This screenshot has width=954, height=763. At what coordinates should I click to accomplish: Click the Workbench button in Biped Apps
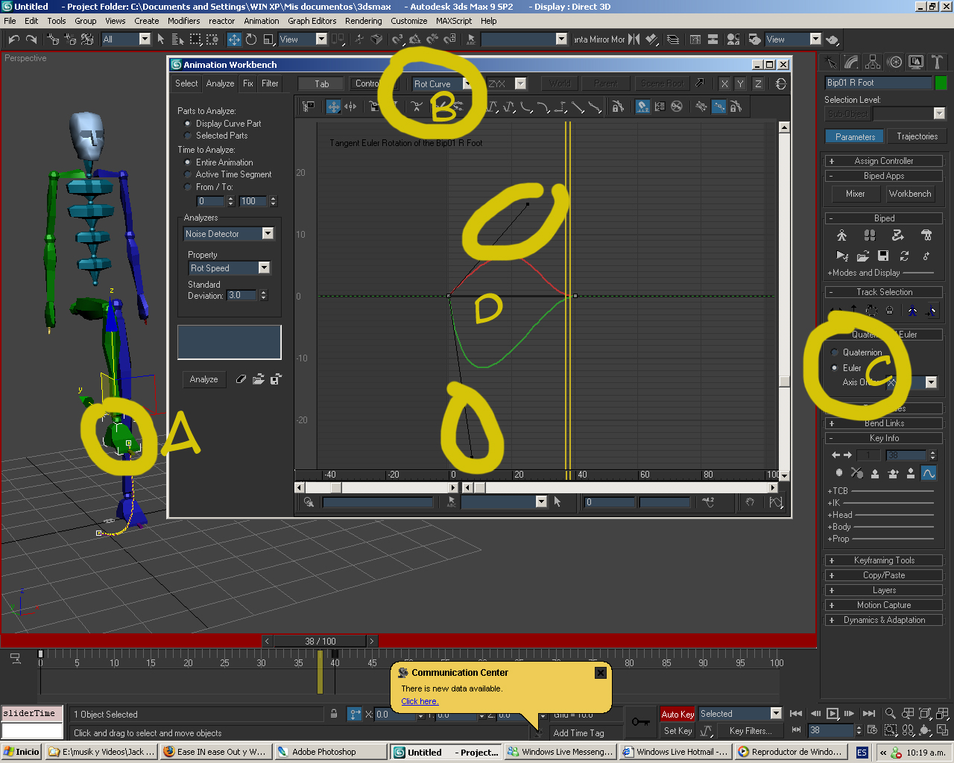(910, 194)
